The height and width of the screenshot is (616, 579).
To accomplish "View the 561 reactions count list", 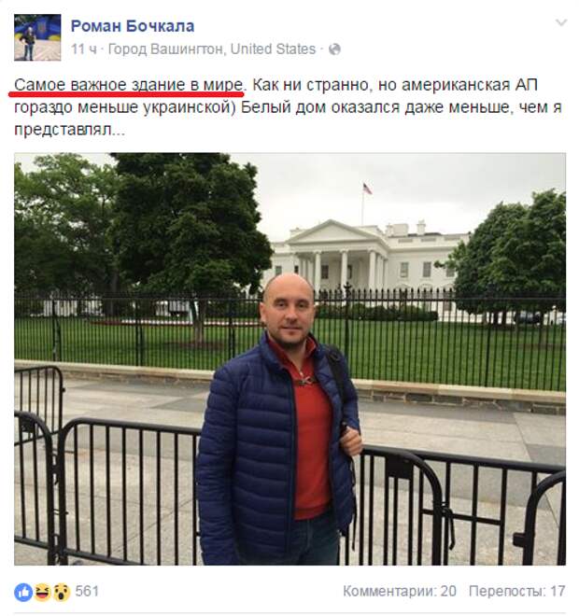I will click(x=87, y=591).
